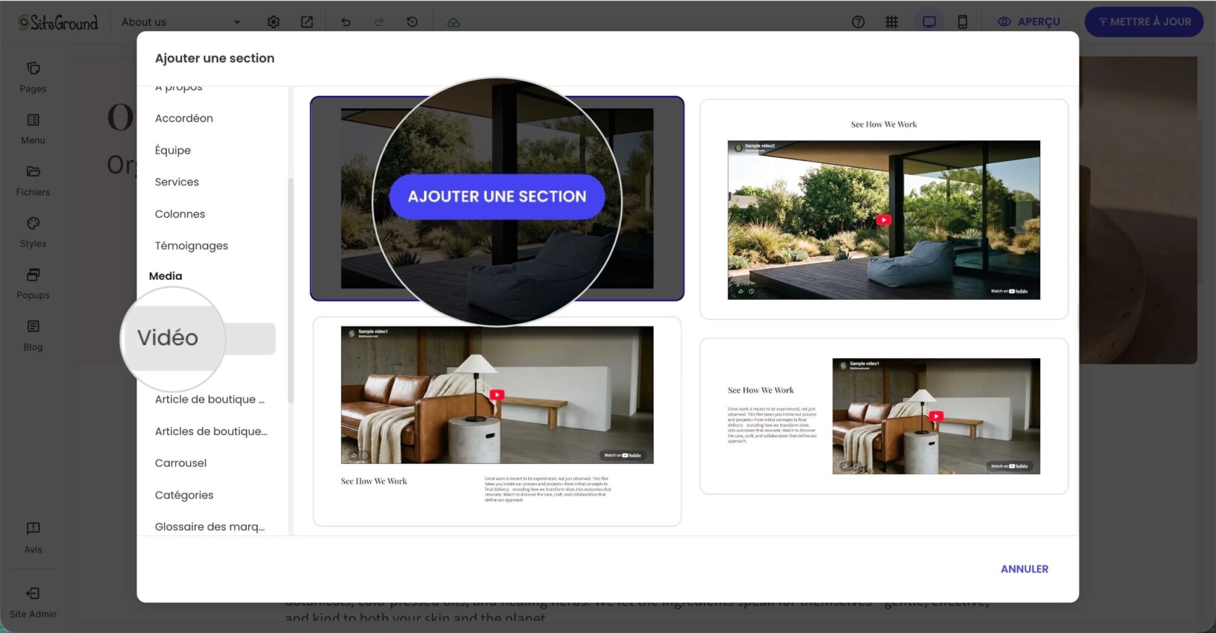Open the Styles panel in sidebar
Screen dimensions: 1216x633
[33, 233]
